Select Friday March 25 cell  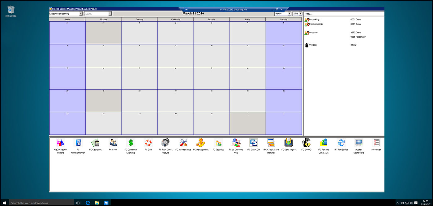[247, 101]
